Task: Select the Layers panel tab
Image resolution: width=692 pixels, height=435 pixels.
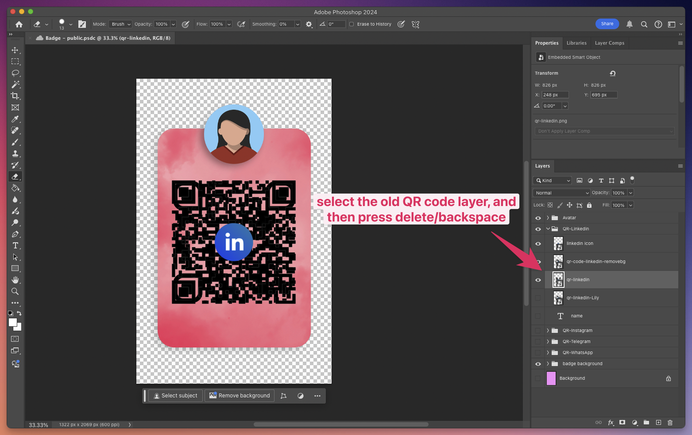Action: tap(542, 166)
